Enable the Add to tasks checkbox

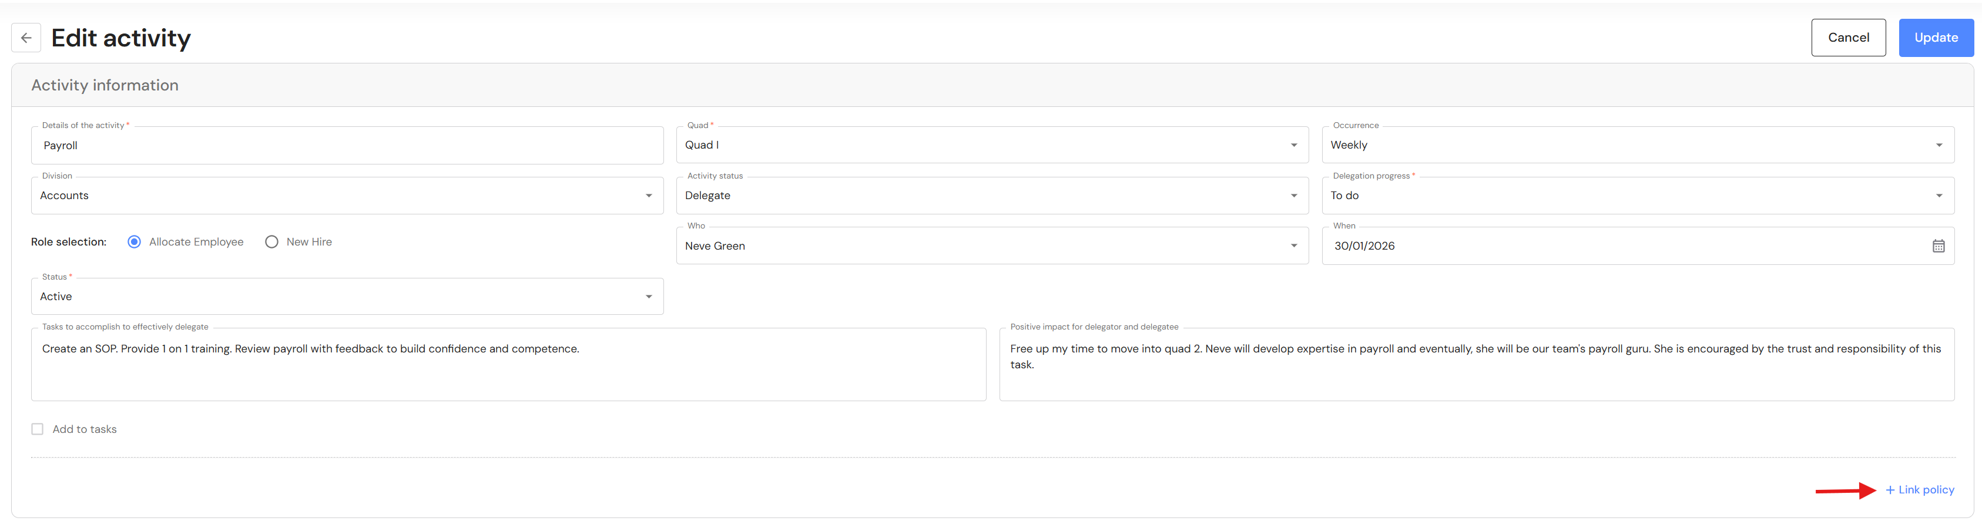pos(38,429)
